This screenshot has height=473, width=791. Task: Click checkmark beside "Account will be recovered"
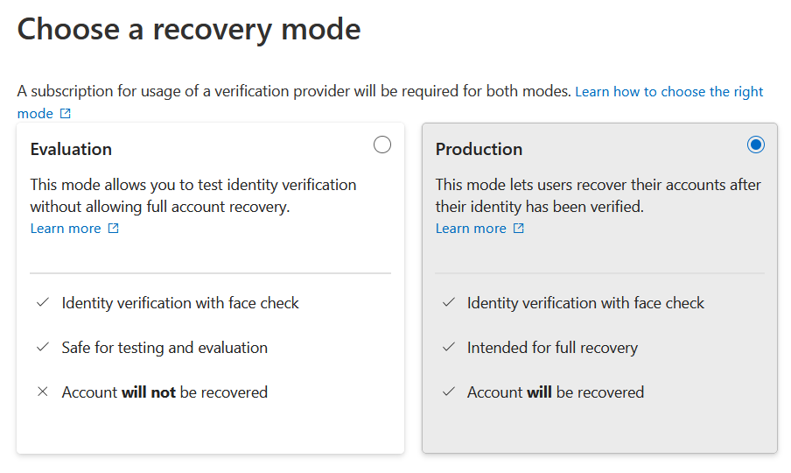pos(448,392)
